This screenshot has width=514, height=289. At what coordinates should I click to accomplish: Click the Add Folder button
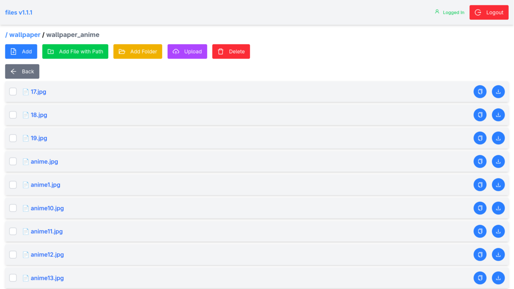click(138, 51)
